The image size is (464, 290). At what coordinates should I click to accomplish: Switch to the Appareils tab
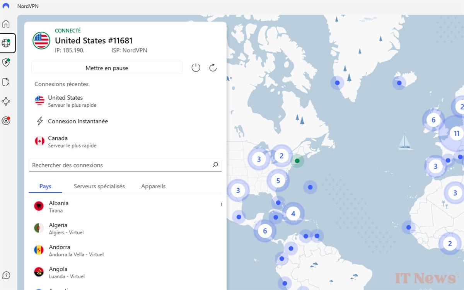154,186
